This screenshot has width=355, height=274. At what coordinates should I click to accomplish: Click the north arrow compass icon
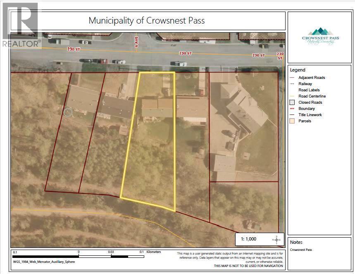276,240
